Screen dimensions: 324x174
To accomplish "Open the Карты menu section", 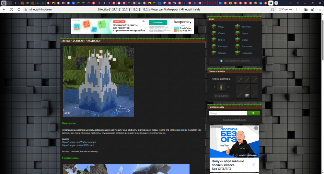I will tap(245, 33).
